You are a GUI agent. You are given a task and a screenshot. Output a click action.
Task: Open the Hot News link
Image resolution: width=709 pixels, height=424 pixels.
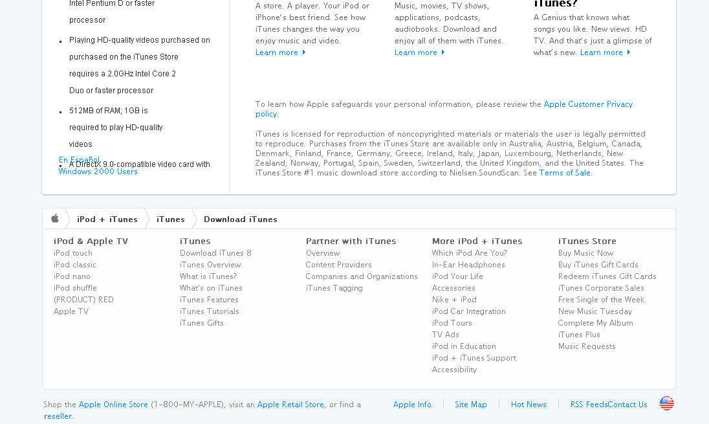[x=529, y=405]
